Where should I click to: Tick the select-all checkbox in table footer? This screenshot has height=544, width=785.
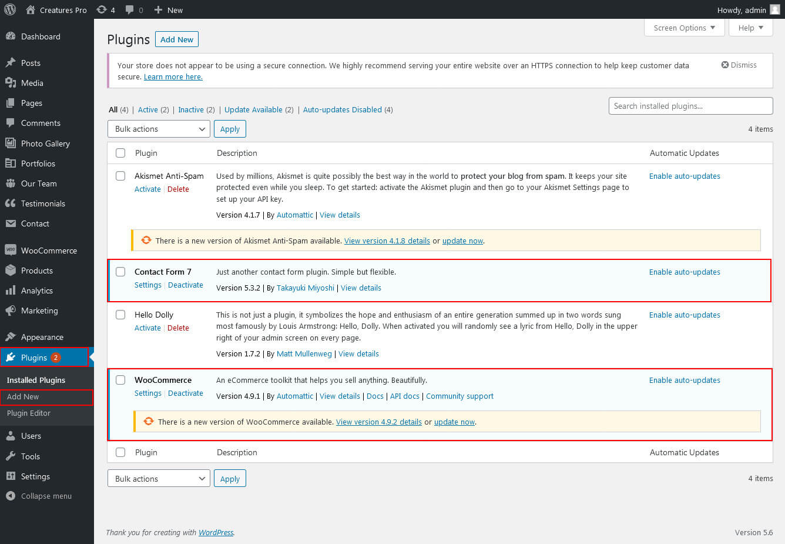coord(120,452)
